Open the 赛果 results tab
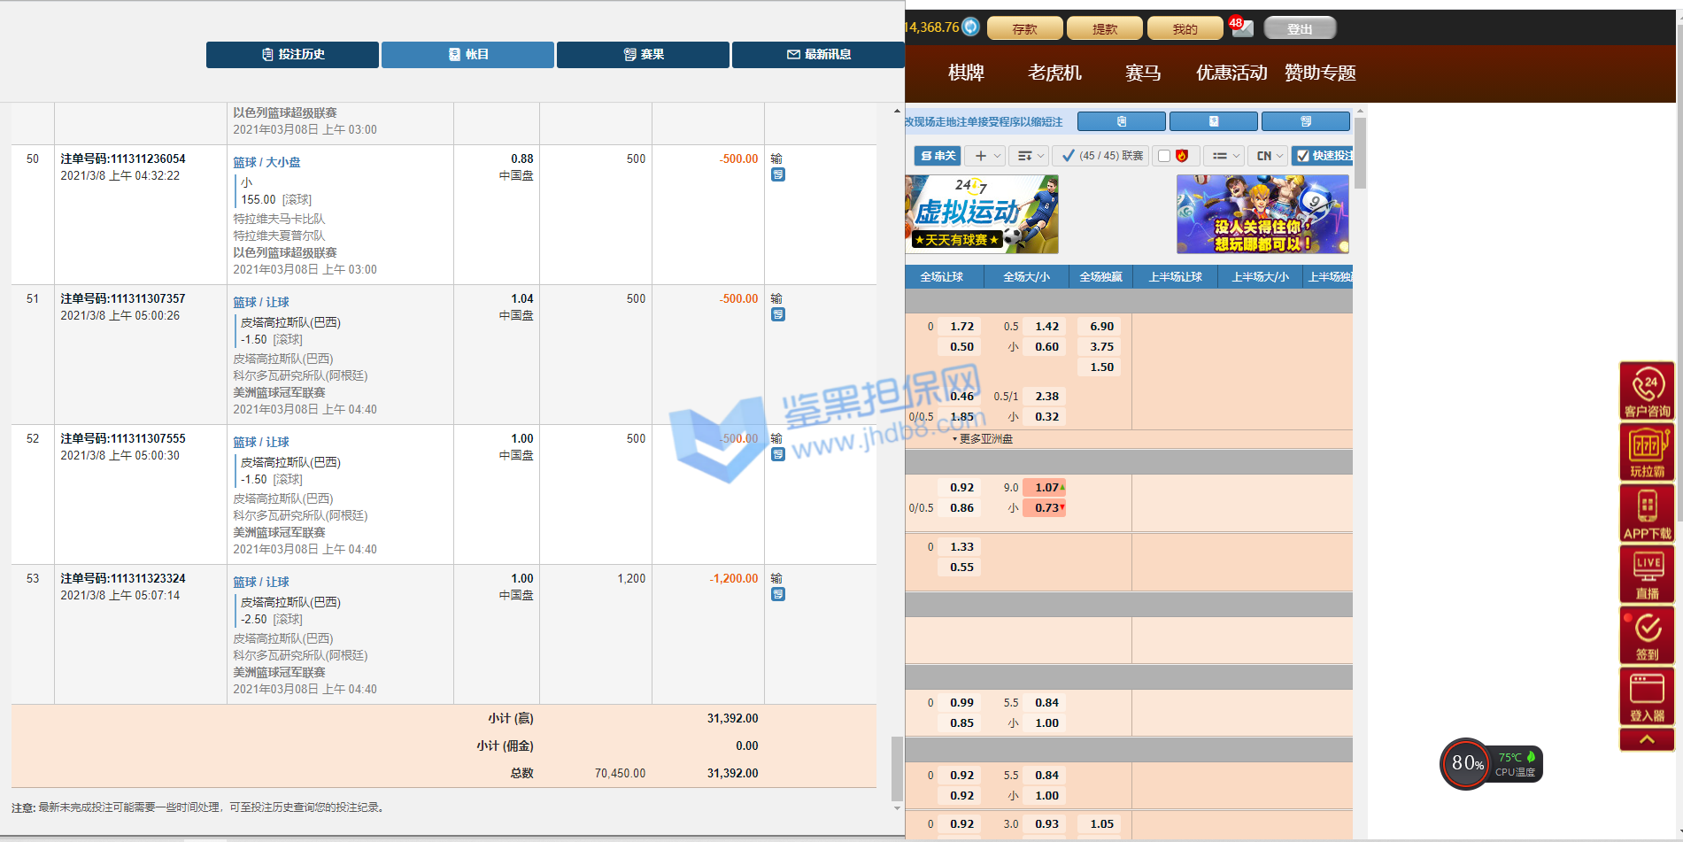This screenshot has width=1683, height=842. click(x=643, y=54)
